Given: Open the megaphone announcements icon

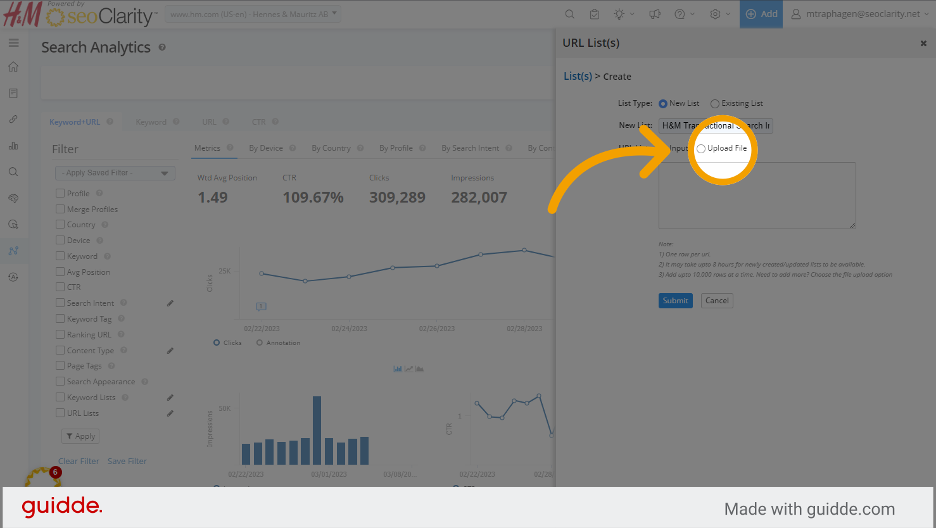Looking at the screenshot, I should [x=655, y=14].
